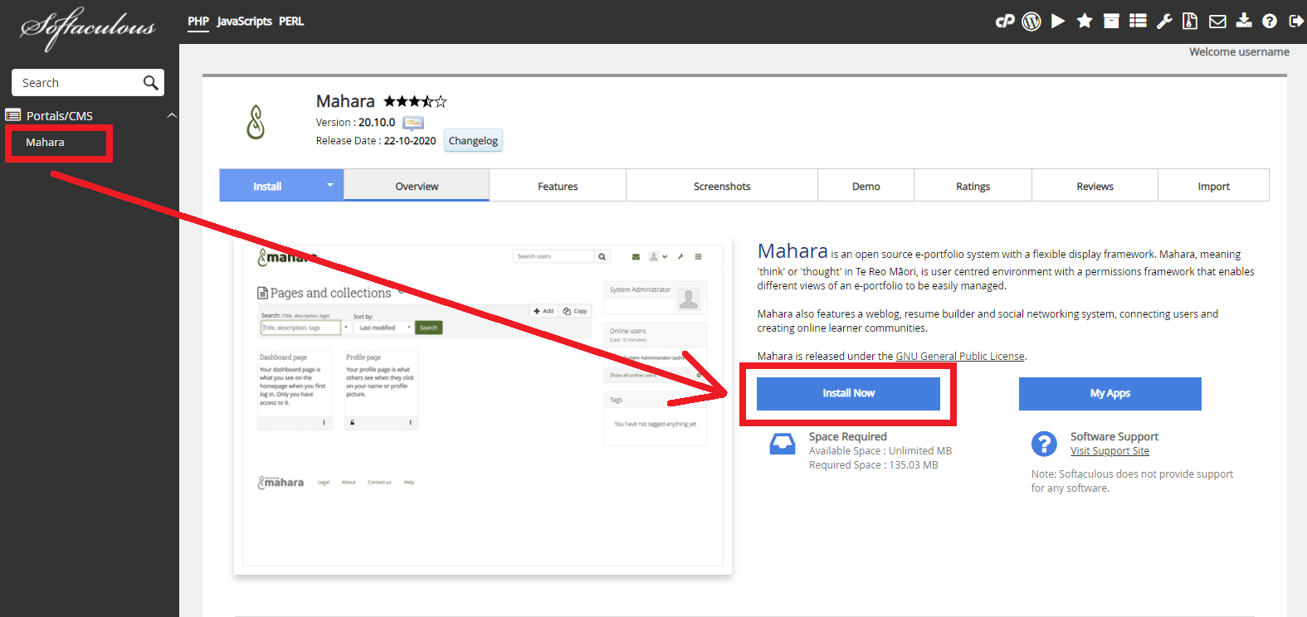Open the envelope email settings icon
The image size is (1307, 617).
click(1217, 22)
